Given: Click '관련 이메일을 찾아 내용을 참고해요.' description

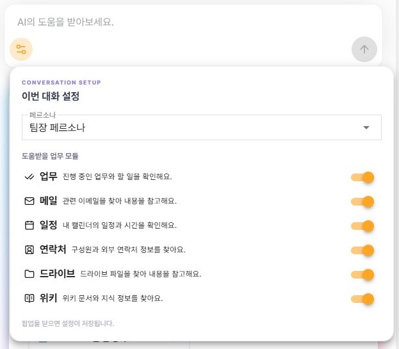Looking at the screenshot, I should click(120, 201).
